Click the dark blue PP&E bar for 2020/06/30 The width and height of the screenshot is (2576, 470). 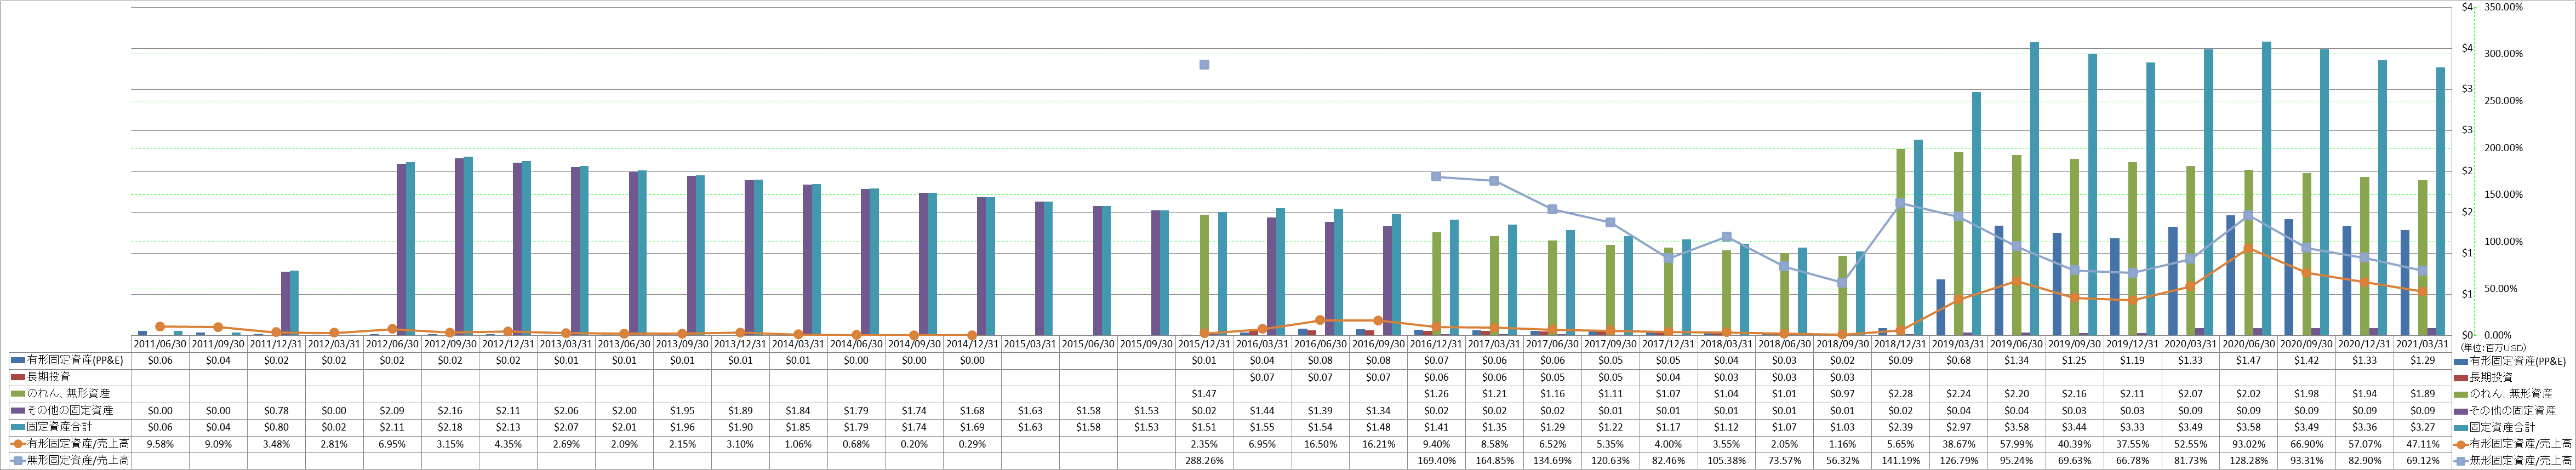2231,275
